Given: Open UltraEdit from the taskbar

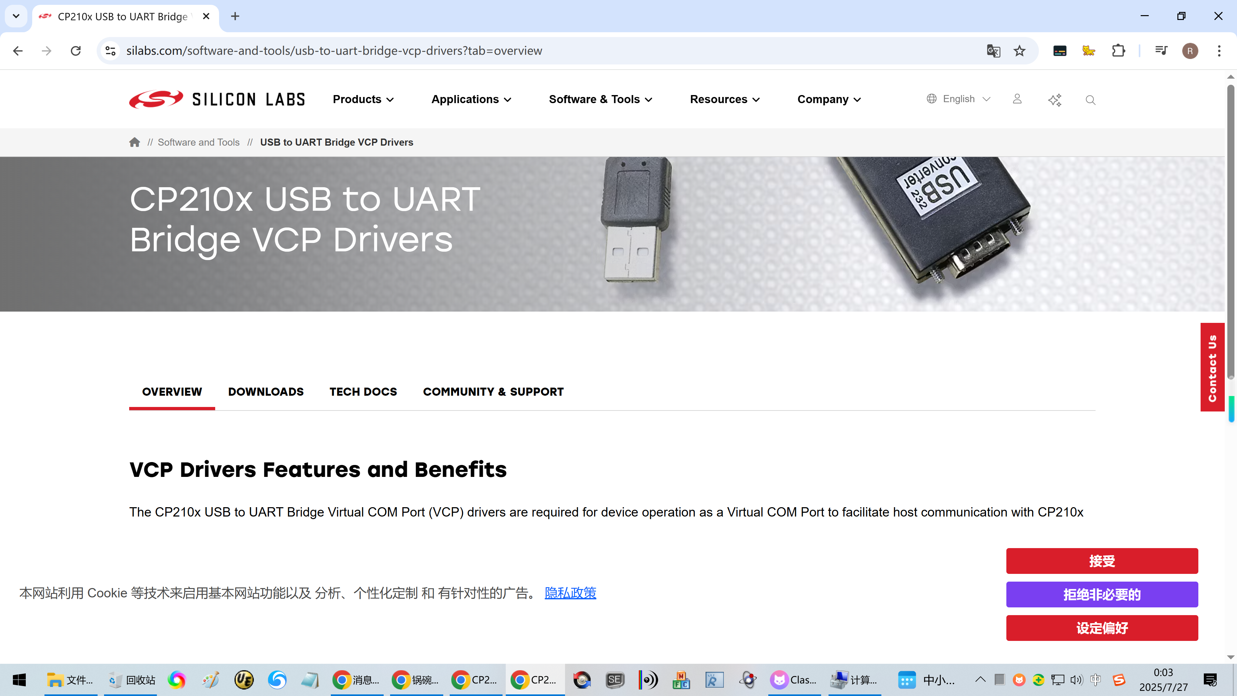Looking at the screenshot, I should pyautogui.click(x=244, y=680).
